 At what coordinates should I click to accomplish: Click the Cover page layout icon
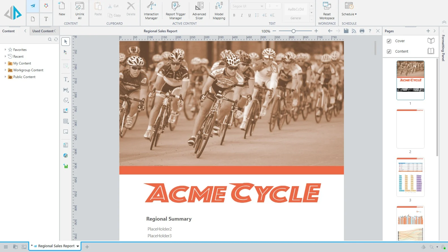pos(431,41)
